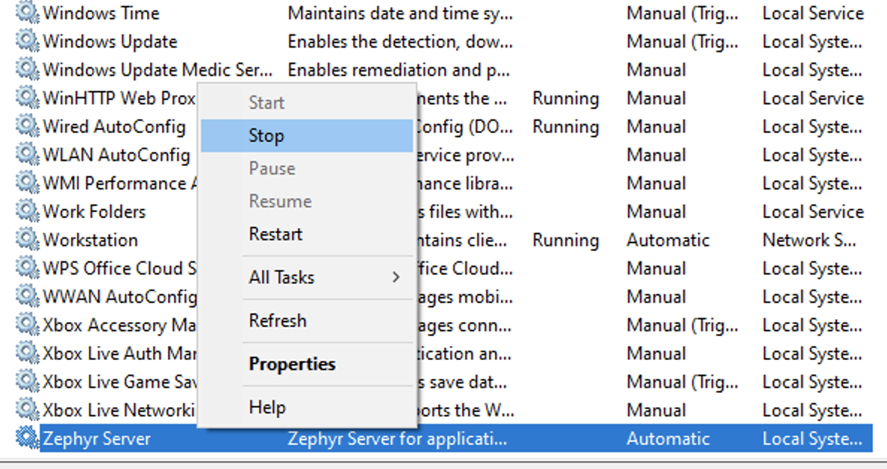Select the Work Folders gear icon
This screenshot has height=469, width=887.
click(x=27, y=211)
